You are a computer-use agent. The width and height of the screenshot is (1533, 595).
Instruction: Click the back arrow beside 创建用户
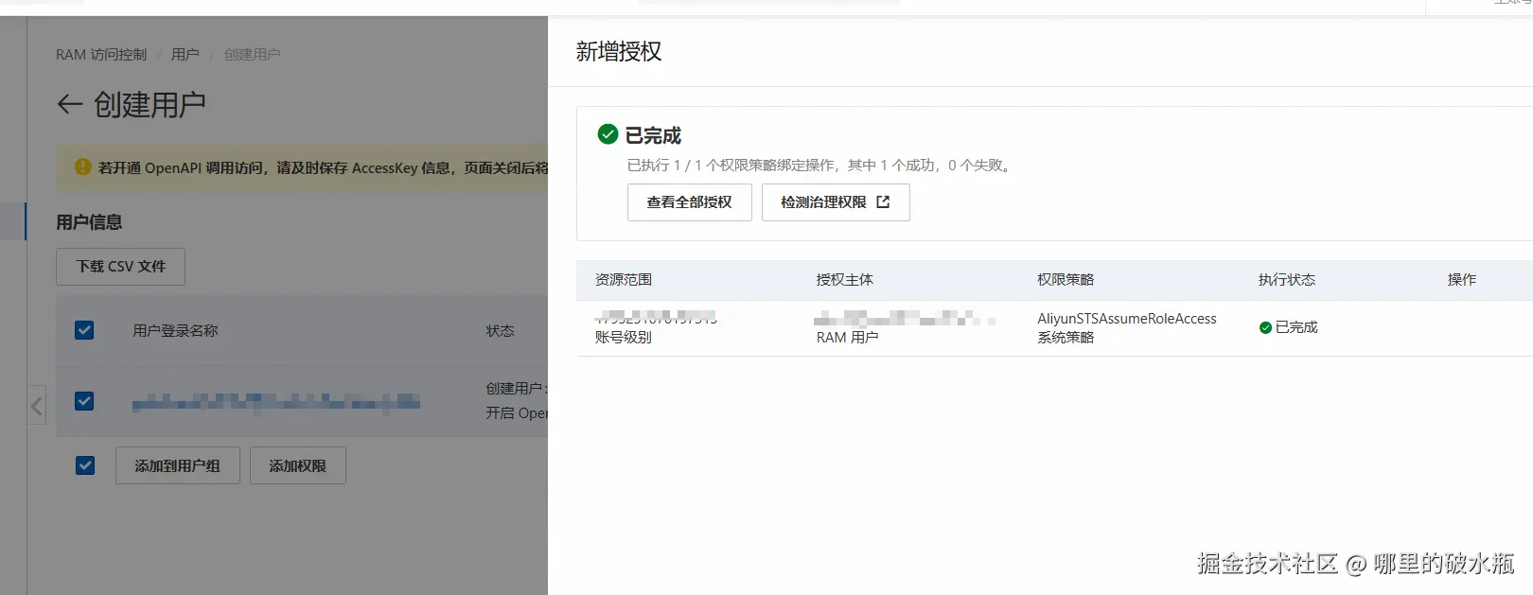(x=70, y=104)
